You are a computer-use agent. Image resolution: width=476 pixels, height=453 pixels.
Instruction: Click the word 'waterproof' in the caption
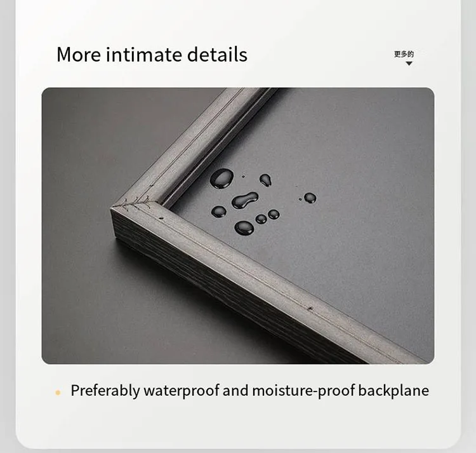182,391
